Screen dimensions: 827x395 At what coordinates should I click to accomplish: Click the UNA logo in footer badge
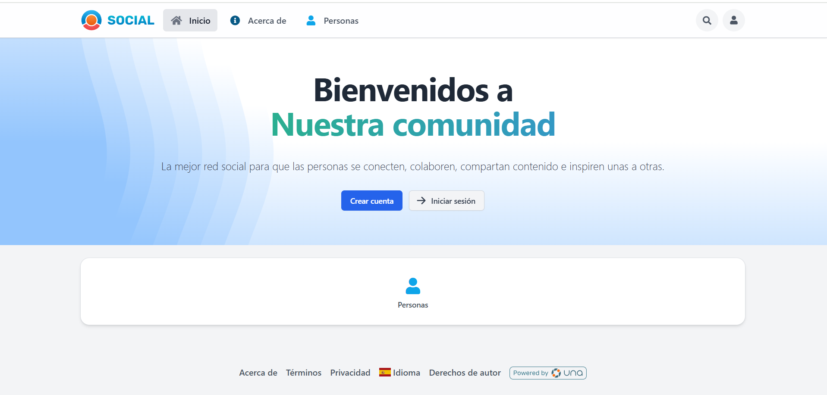568,373
